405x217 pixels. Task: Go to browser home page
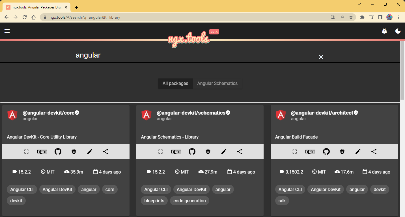click(34, 17)
